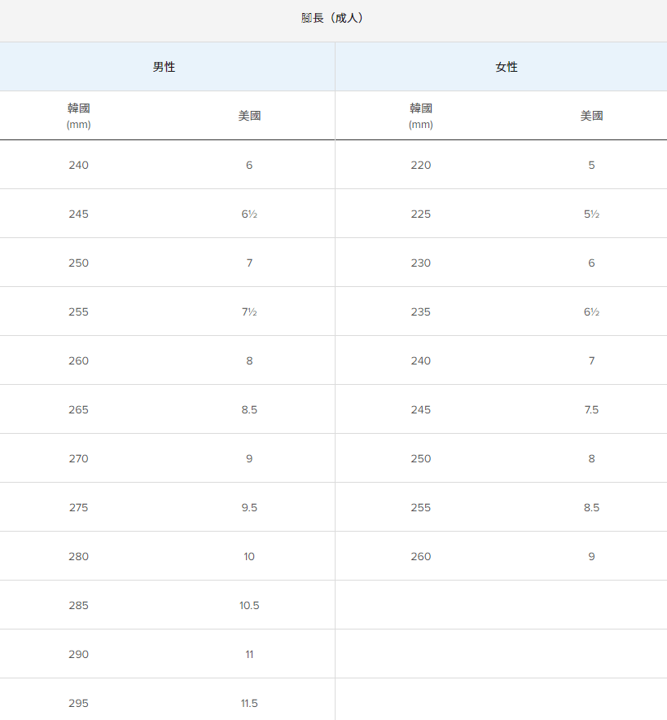Select the men's 265 mm cell

tap(79, 409)
